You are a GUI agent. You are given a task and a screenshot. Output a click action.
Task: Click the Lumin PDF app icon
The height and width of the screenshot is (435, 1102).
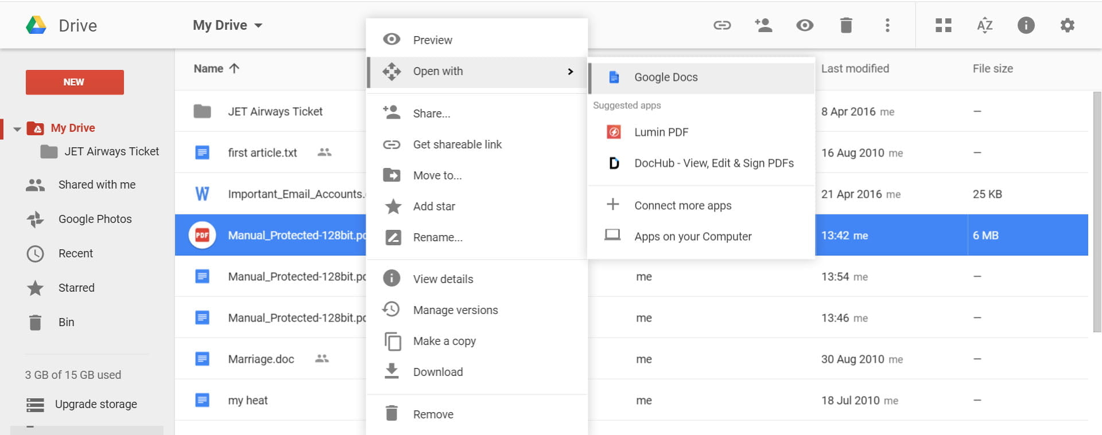pos(614,132)
